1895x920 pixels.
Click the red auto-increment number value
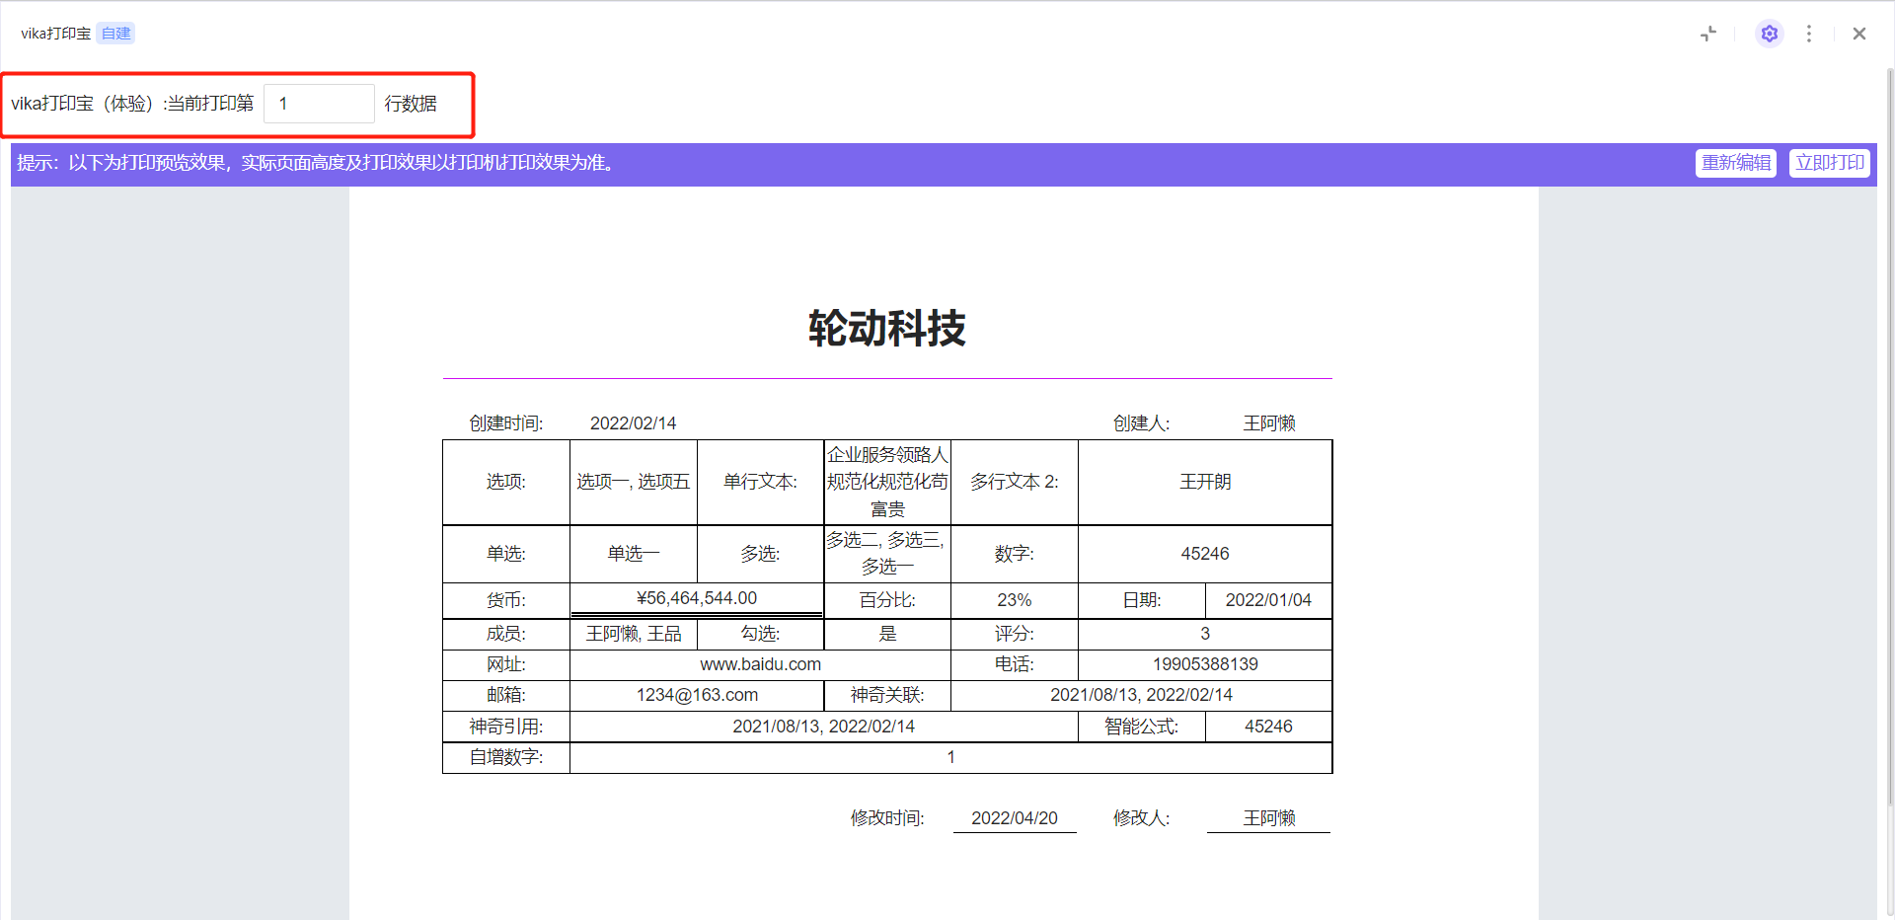(950, 757)
